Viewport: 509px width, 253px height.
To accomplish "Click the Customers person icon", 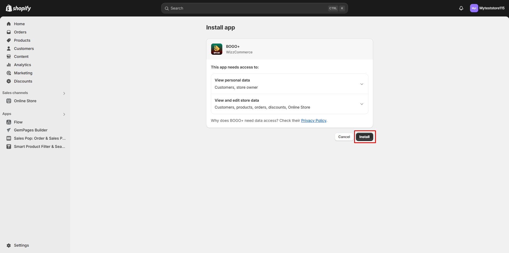I will (x=9, y=49).
